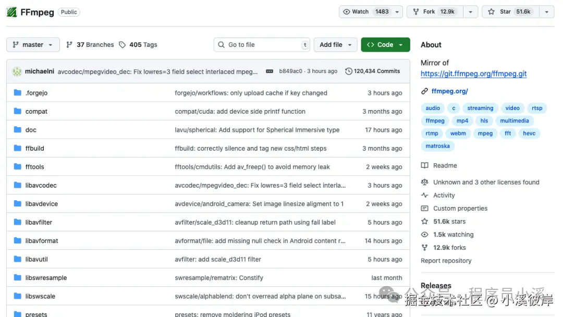Open the Watch notification options dropdown arrow
563x317 pixels.
397,12
